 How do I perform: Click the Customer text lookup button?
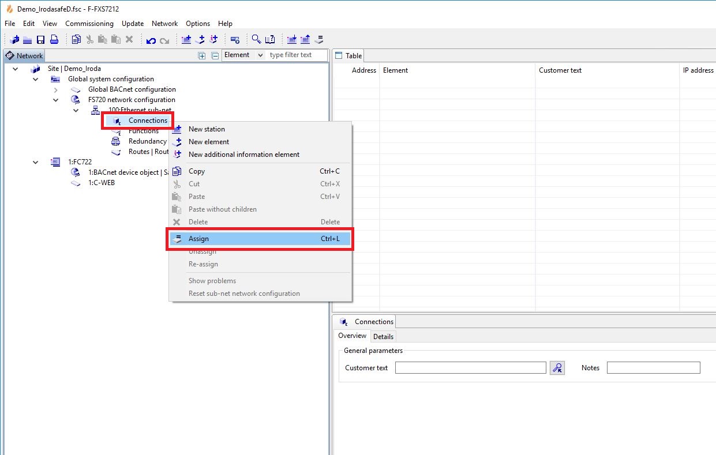pos(557,368)
